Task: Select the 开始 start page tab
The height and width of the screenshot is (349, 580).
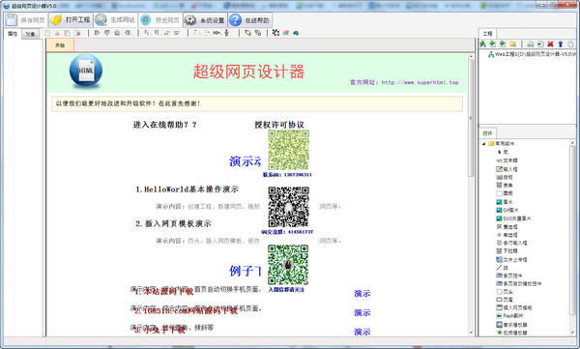Action: point(60,45)
